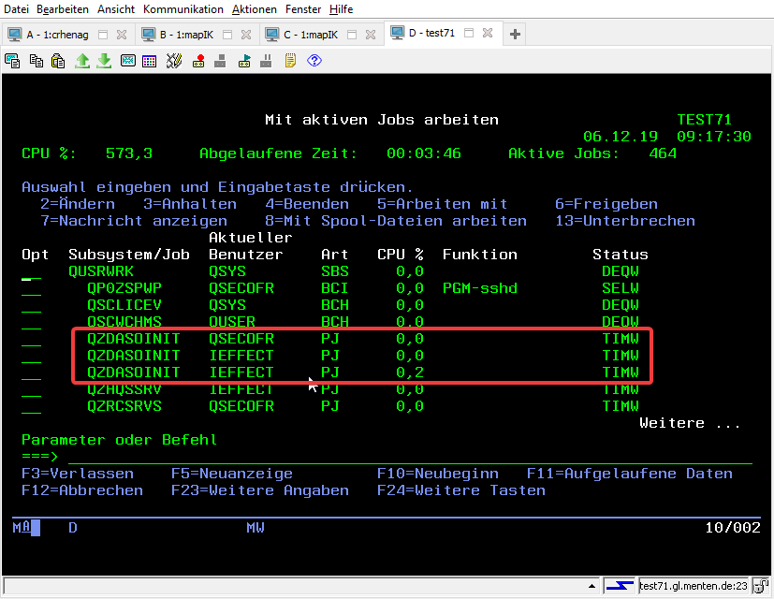
Task: Click the Opt field next to QP0ZSPWP
Action: (31, 288)
